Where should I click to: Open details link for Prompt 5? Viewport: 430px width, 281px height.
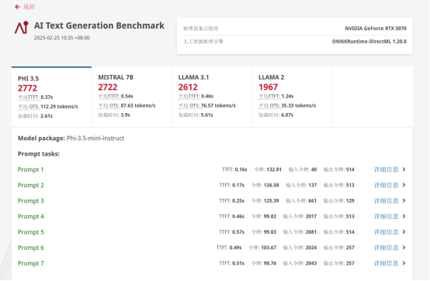[x=386, y=232]
